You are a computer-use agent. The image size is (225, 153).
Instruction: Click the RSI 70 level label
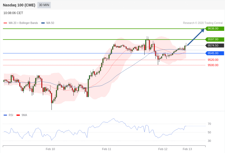tap(209, 124)
